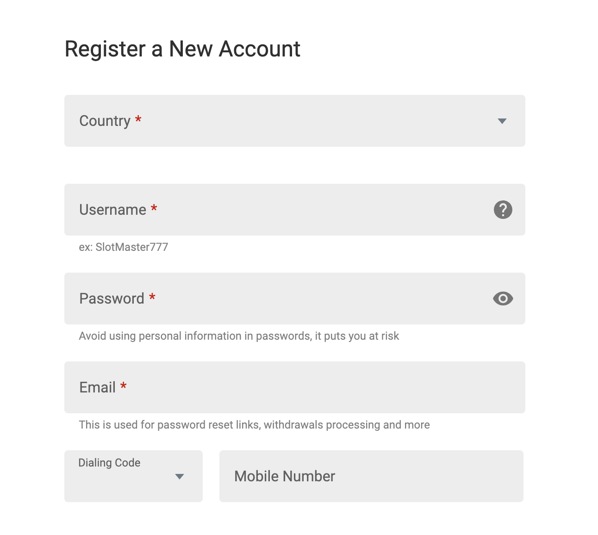Click the 'ex: SlotMaster777' hint text

[x=123, y=247]
